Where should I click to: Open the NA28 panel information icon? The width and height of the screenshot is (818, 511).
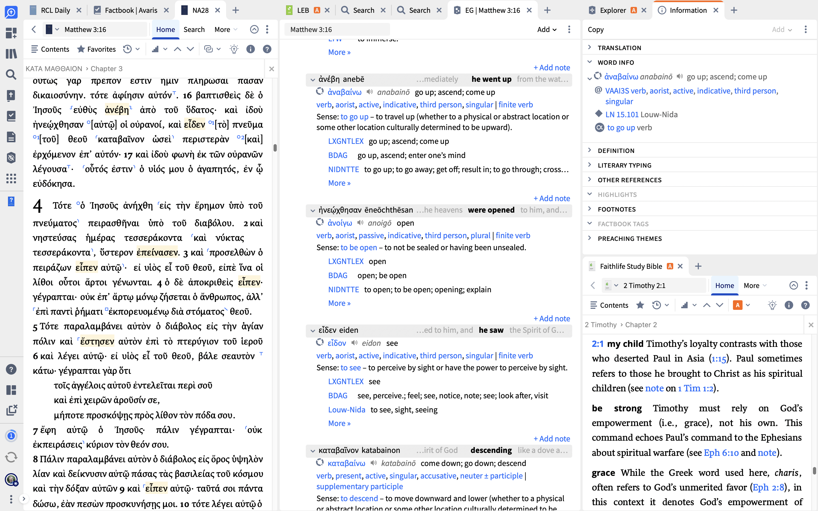point(250,49)
